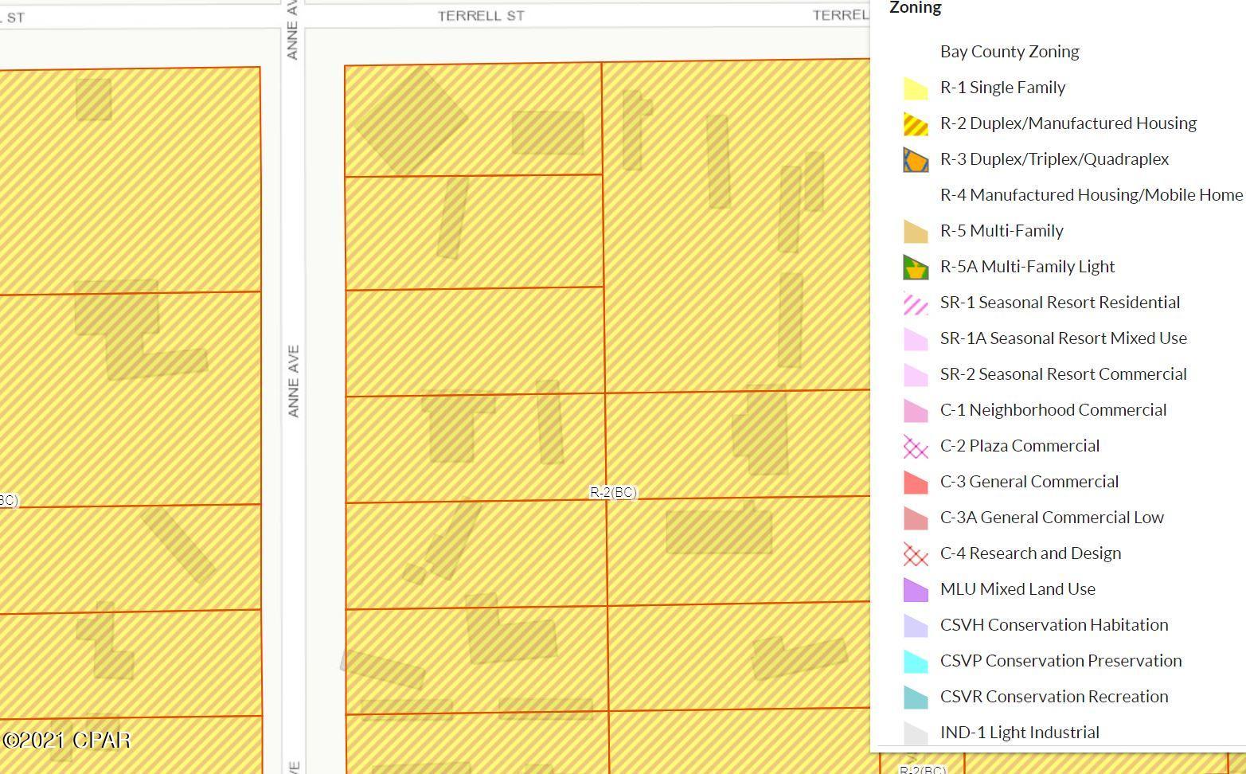
Task: Click the R-5A Multi-Family Light legend icon
Action: (916, 268)
